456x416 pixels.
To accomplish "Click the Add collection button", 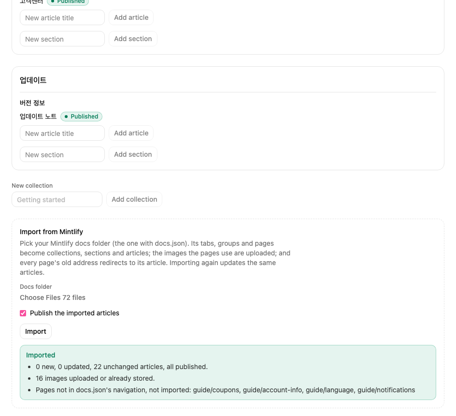I will [134, 199].
